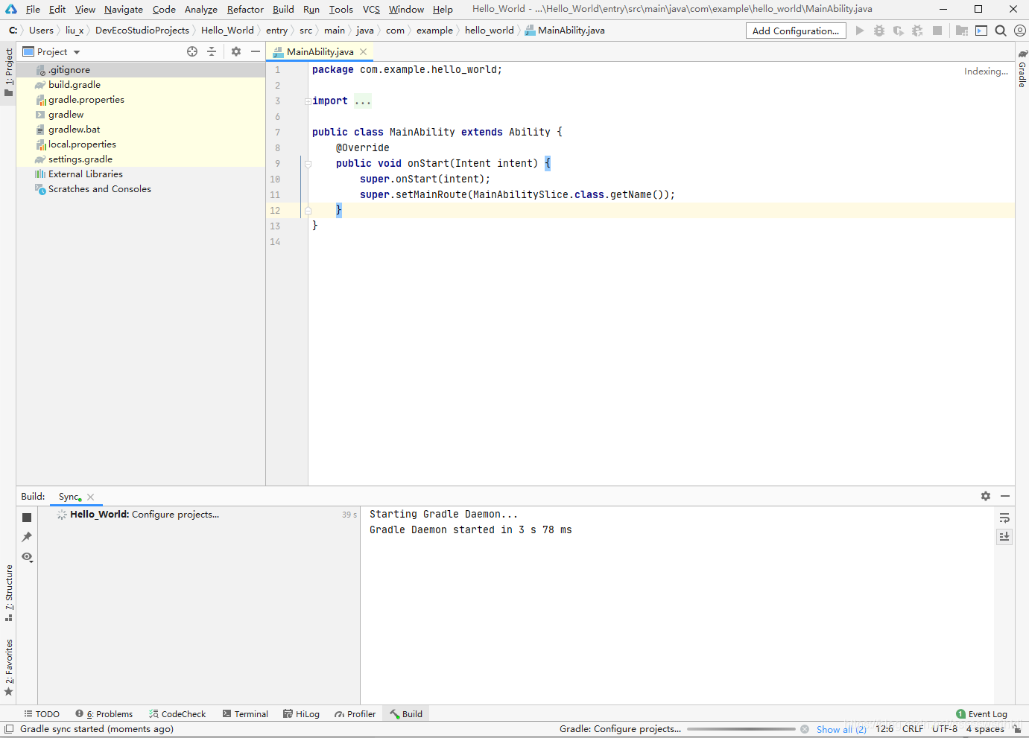Click hello_world breadcrumb in navigation bar
The height and width of the screenshot is (738, 1029).
pyautogui.click(x=490, y=31)
